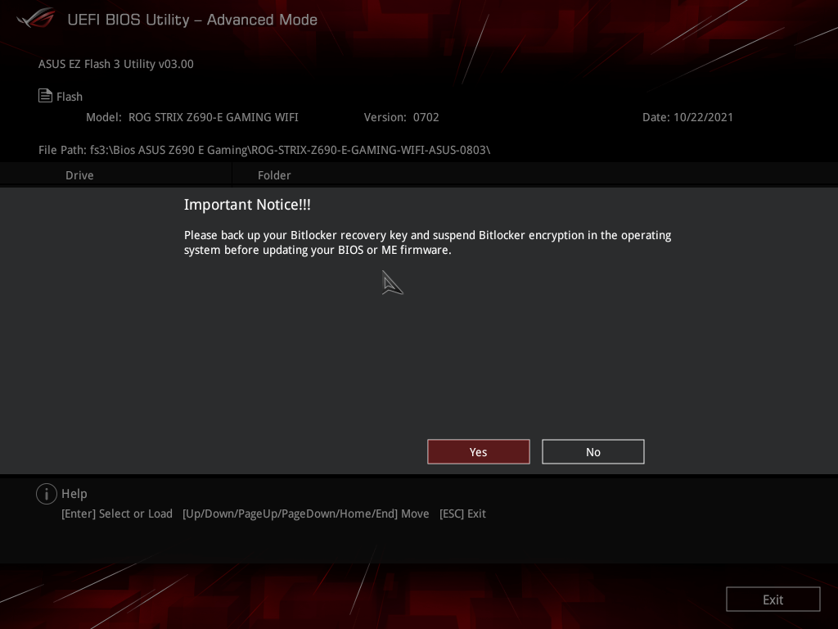Click the 'Important Notice!!!' heading
This screenshot has height=629, width=838.
(247, 205)
